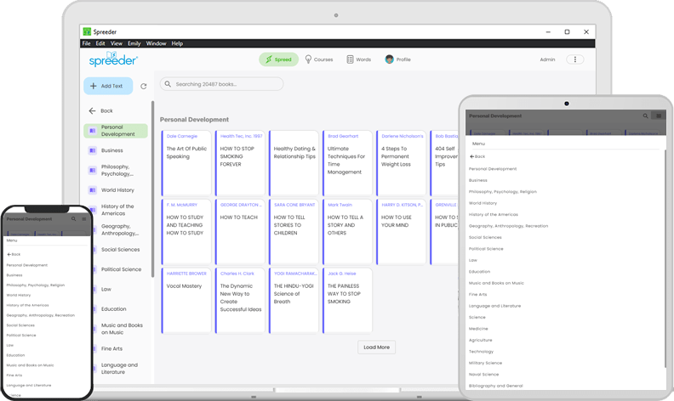Viewport: 674px width, 401px height.
Task: Click the desktop sidebar scrollbar
Action: pyautogui.click(x=152, y=189)
